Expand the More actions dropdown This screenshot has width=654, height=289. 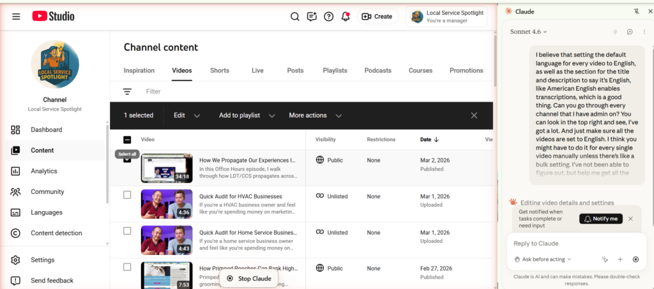point(315,116)
